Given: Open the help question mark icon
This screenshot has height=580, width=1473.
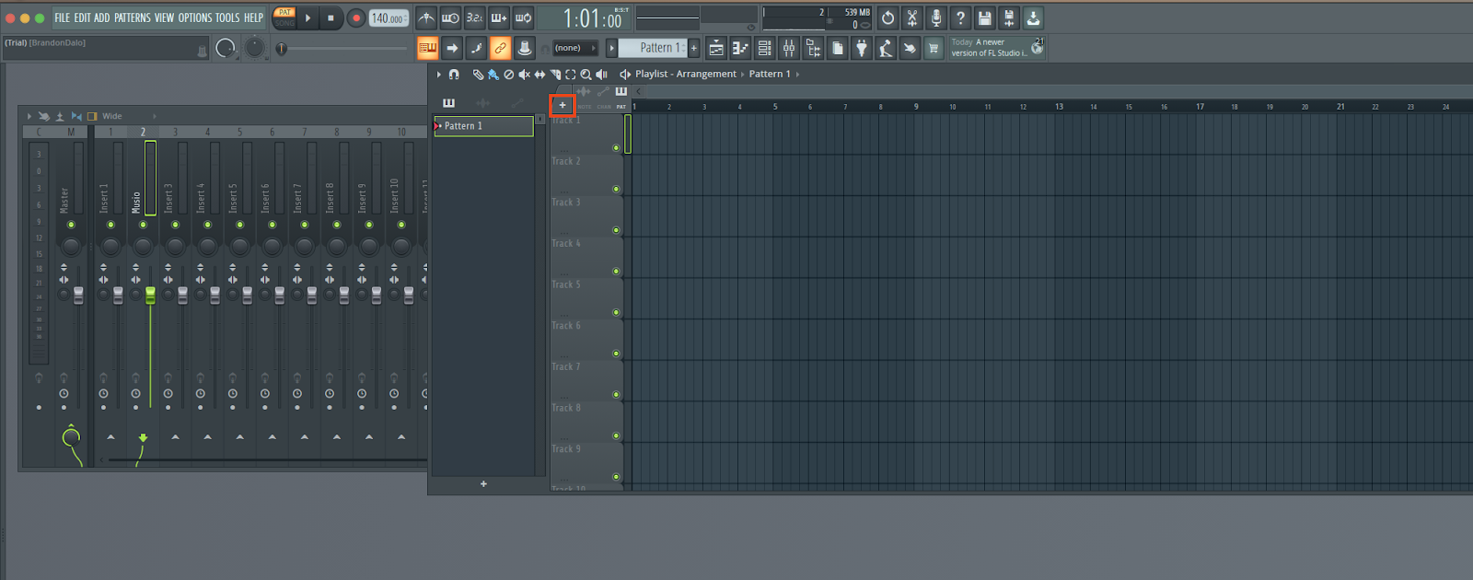Looking at the screenshot, I should (960, 17).
